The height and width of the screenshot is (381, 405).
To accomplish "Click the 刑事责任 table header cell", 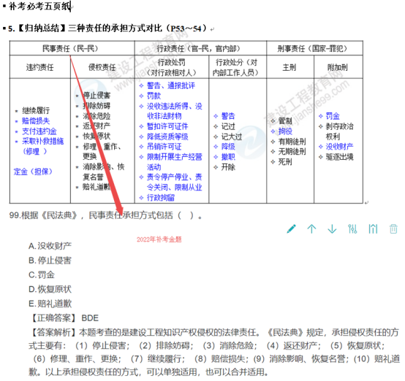I will pyautogui.click(x=314, y=48).
